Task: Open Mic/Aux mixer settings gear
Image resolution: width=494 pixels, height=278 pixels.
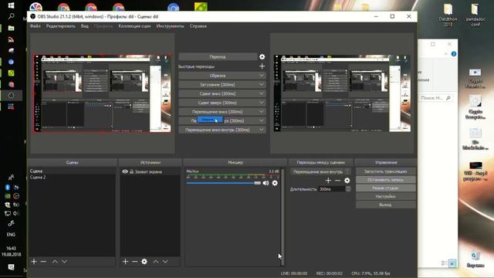Action: (x=275, y=183)
